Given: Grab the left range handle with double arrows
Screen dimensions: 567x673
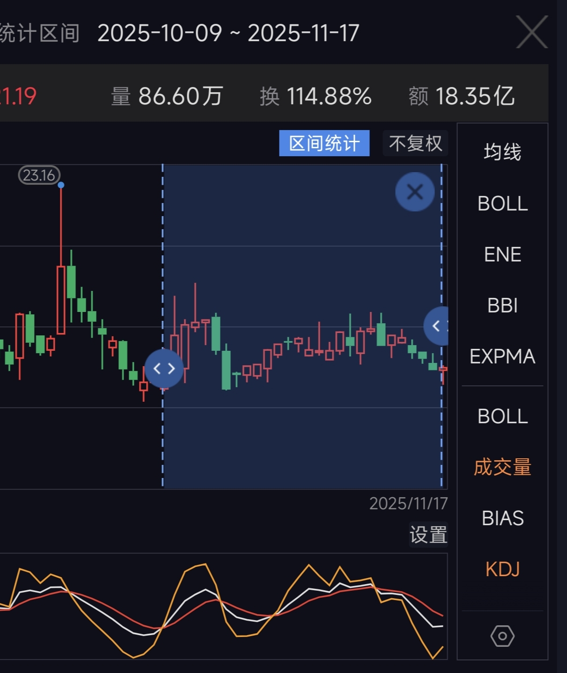Looking at the screenshot, I should coord(164,369).
